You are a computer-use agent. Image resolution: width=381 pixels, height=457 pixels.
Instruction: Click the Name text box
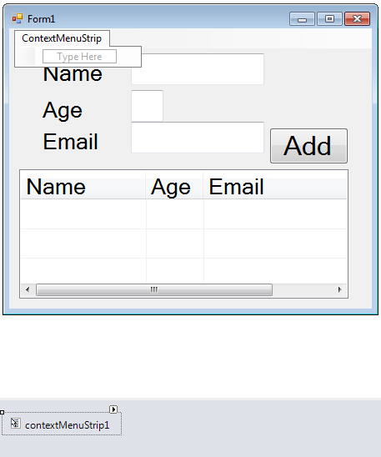[198, 69]
